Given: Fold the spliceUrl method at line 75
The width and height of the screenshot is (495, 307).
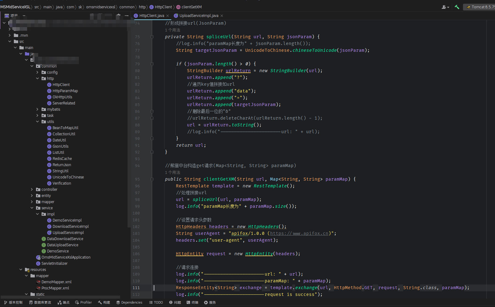Looking at the screenshot, I should (x=152, y=37).
